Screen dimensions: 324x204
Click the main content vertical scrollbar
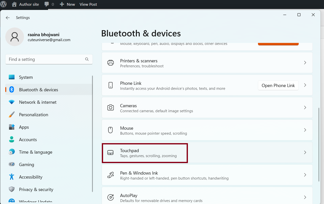[x=318, y=145]
